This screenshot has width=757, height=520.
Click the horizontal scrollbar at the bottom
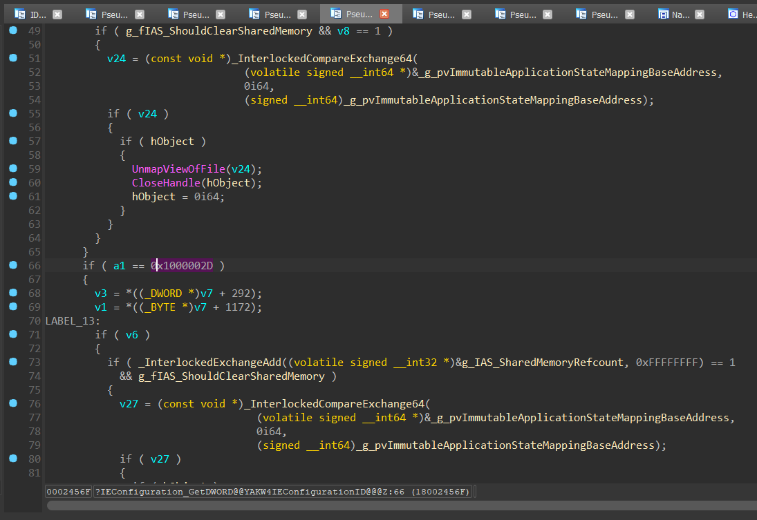coord(401,505)
